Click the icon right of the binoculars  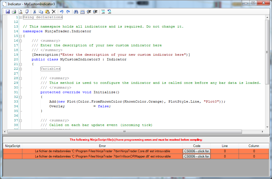(x=82, y=12)
